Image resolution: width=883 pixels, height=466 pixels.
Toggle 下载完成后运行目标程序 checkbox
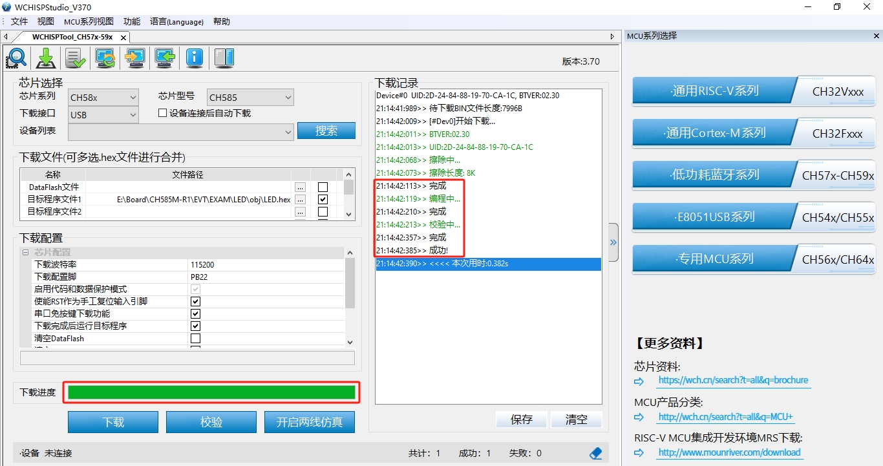coord(195,326)
